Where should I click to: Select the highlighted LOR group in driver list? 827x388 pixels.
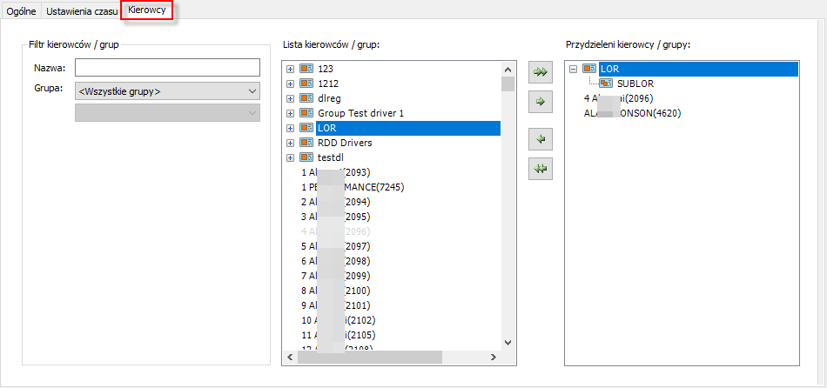coord(327,128)
